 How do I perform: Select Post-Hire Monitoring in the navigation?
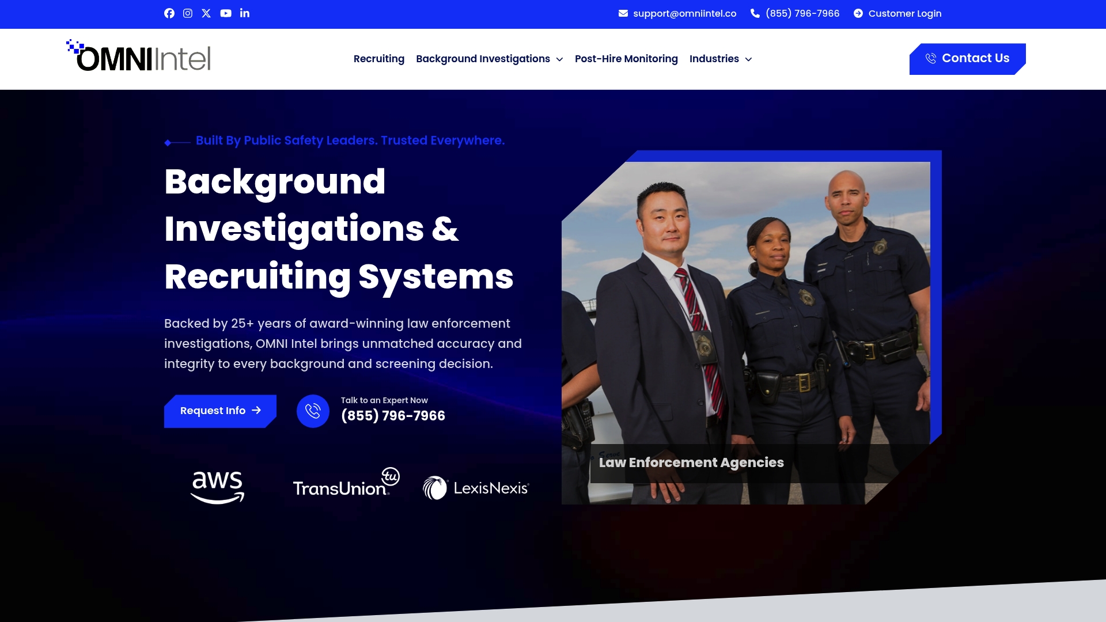[626, 59]
